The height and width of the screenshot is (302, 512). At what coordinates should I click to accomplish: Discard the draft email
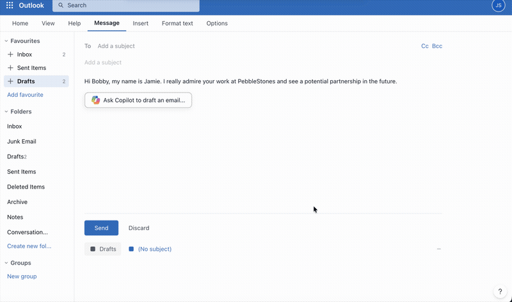139,228
